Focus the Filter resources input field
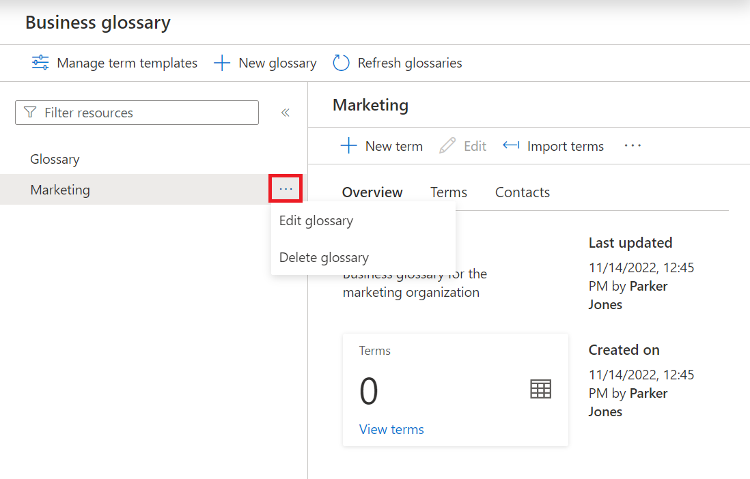The width and height of the screenshot is (750, 479). pos(147,113)
